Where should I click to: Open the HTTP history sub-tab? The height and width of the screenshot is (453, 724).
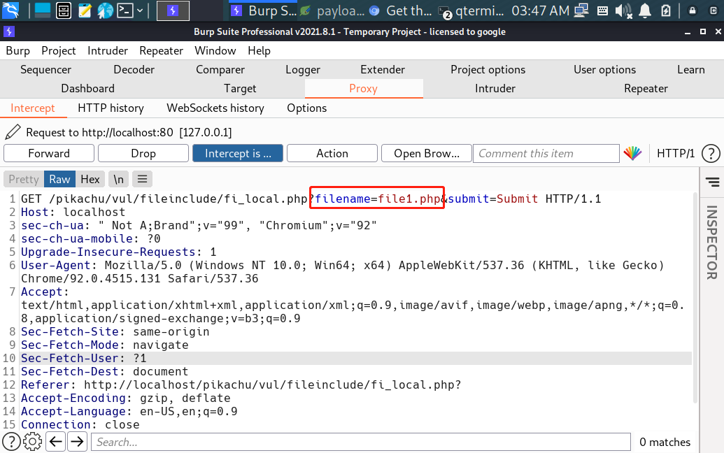(x=111, y=108)
